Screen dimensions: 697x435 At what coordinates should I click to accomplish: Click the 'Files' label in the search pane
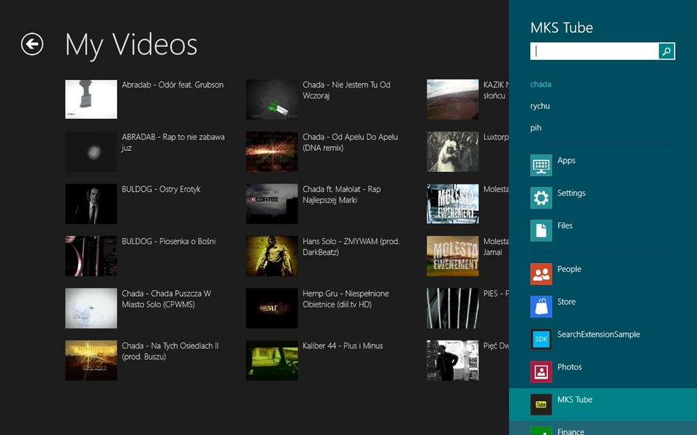pos(565,226)
